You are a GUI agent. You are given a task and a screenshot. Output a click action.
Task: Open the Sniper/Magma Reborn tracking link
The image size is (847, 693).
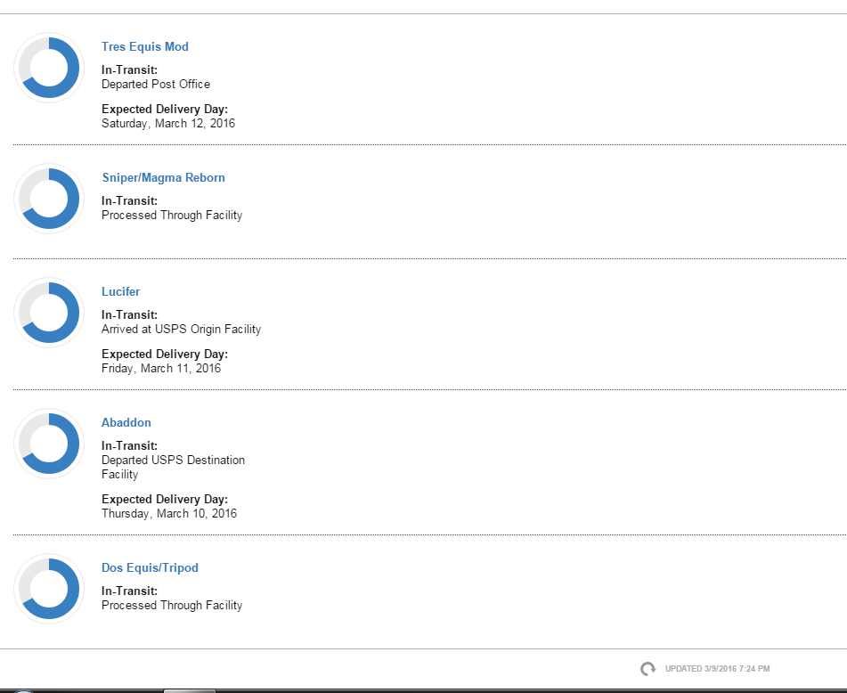coord(163,178)
